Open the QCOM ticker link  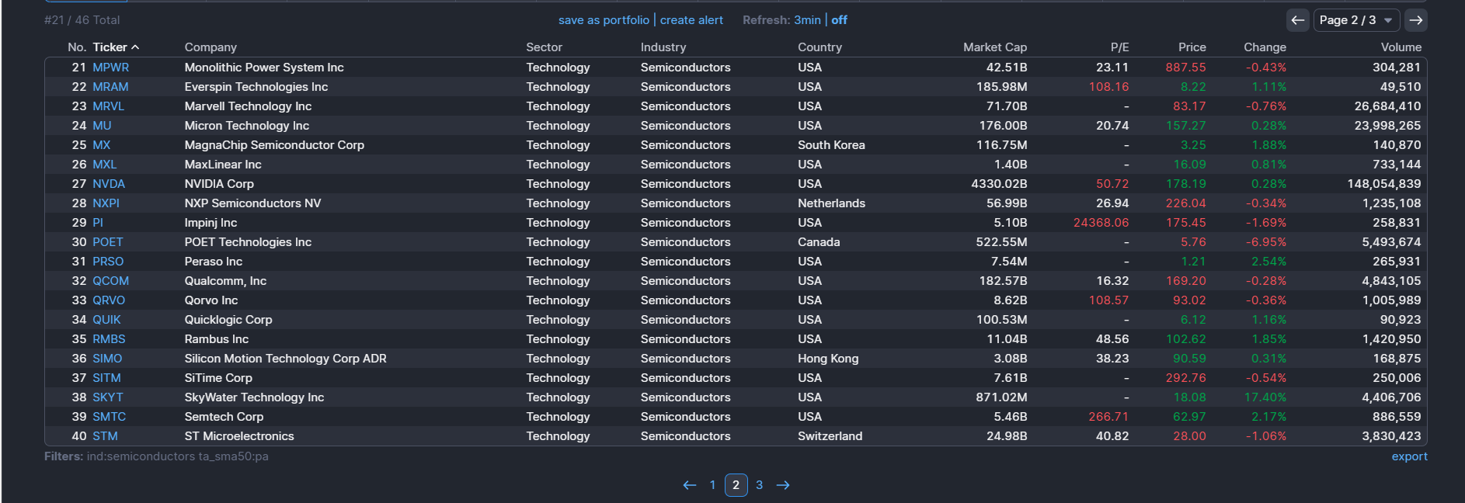point(110,281)
